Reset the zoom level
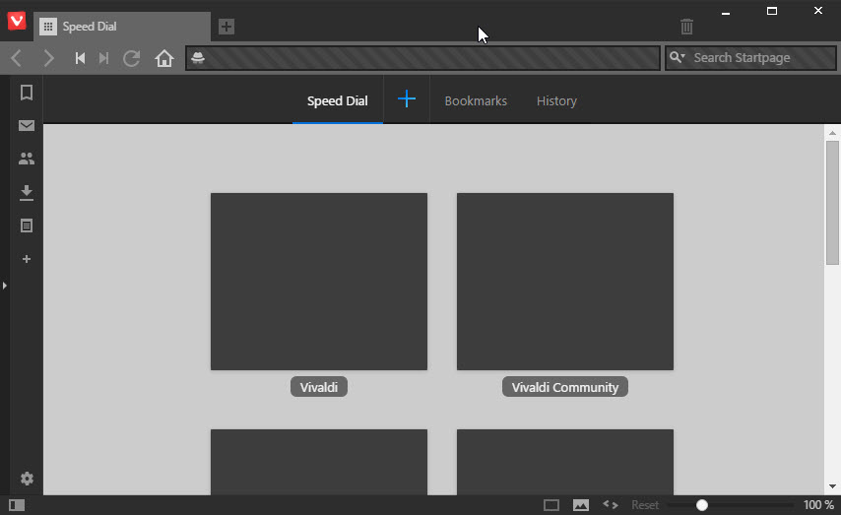The image size is (841, 515). 645,505
